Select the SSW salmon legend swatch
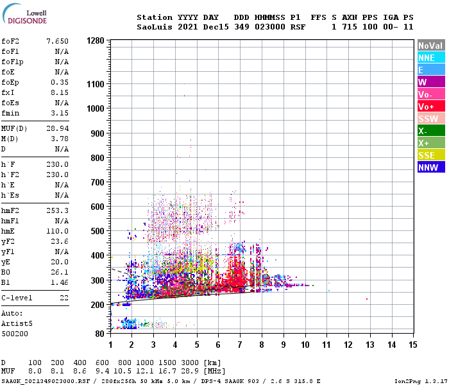Viewport: 449px width, 385px height. click(x=431, y=119)
